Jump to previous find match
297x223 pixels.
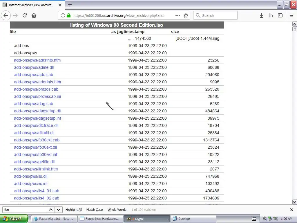(51, 210)
